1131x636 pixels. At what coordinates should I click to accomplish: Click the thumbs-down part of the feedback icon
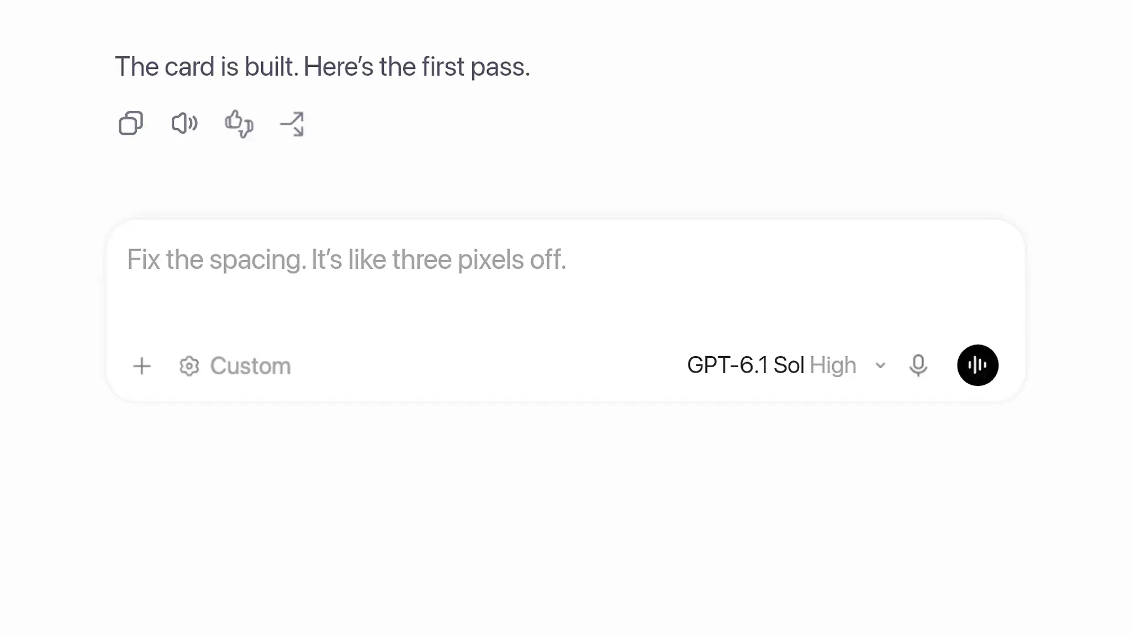[246, 129]
